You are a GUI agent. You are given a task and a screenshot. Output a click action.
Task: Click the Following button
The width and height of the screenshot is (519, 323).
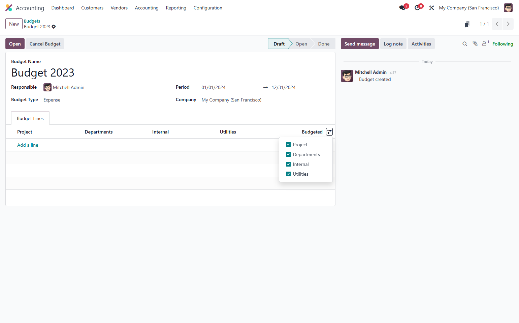point(502,44)
